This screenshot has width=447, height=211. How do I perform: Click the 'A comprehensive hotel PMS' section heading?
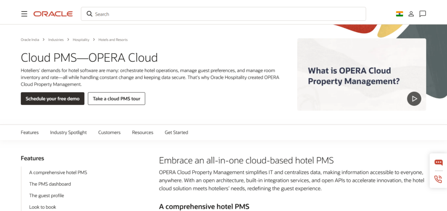click(x=204, y=207)
